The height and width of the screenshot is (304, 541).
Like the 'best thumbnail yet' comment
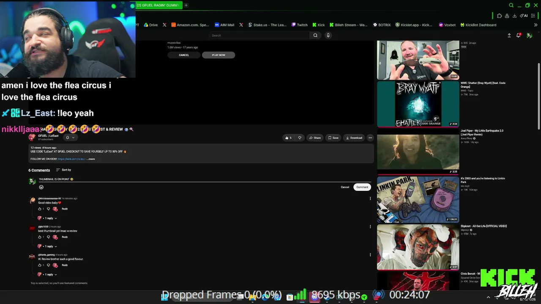click(x=40, y=237)
